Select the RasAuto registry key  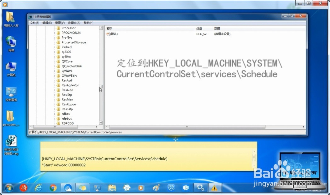67,90
